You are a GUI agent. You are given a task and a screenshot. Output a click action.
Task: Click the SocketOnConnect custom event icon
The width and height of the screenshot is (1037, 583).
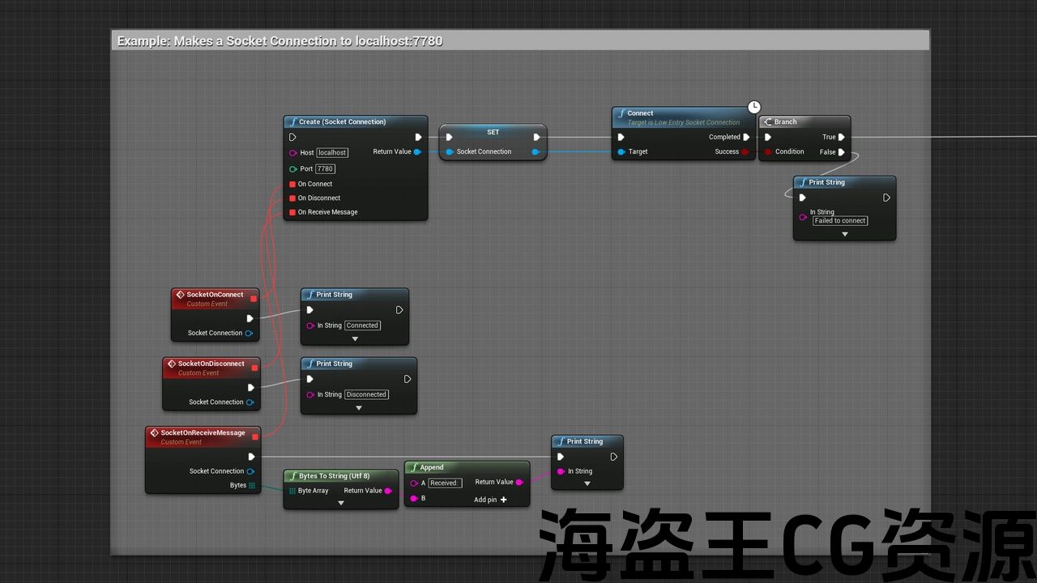[x=180, y=295]
